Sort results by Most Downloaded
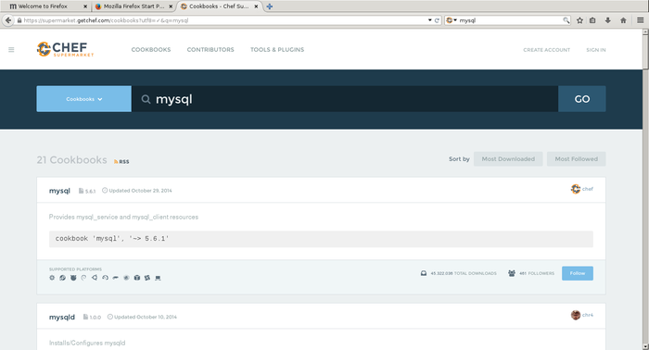The image size is (649, 350). (508, 159)
